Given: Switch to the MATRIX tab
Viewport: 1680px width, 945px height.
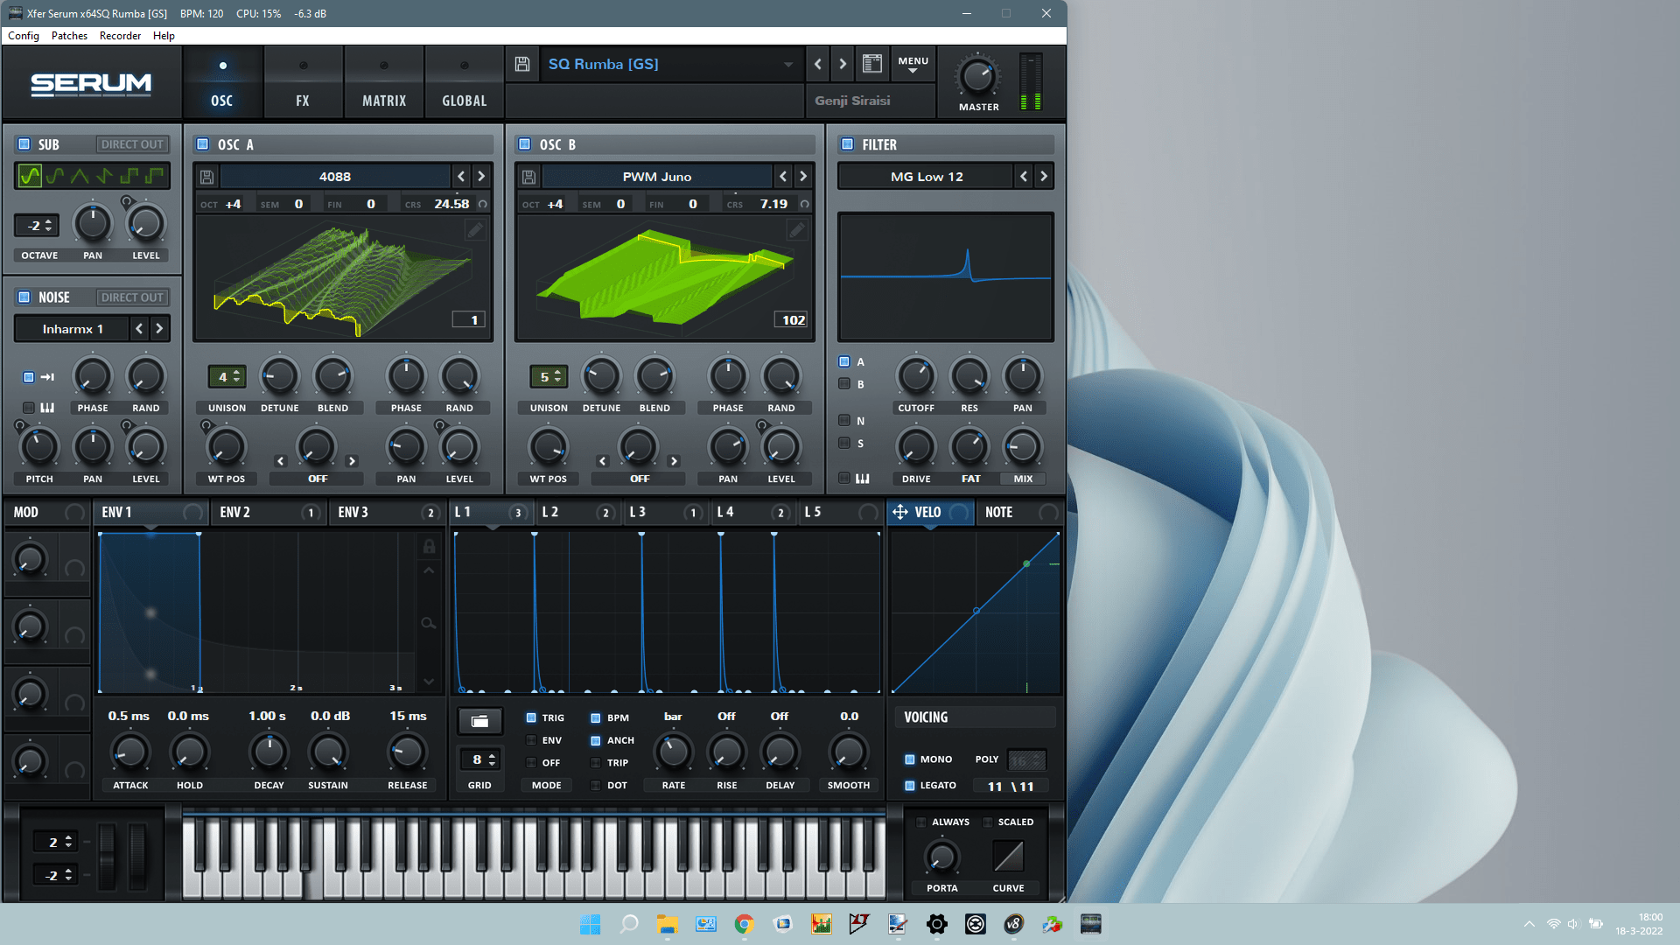Looking at the screenshot, I should coord(384,83).
